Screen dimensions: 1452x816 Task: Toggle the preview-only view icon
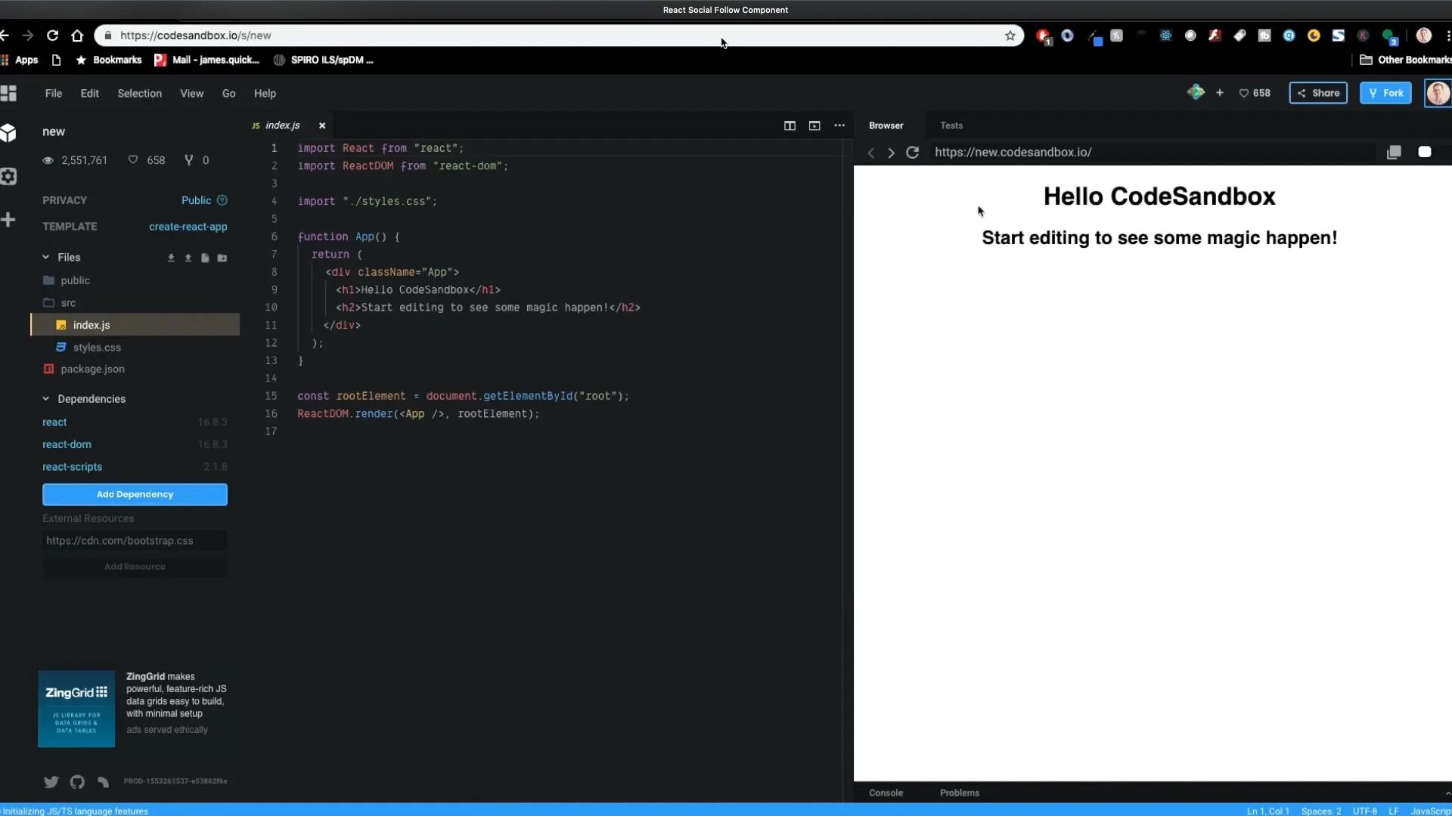[x=814, y=125]
